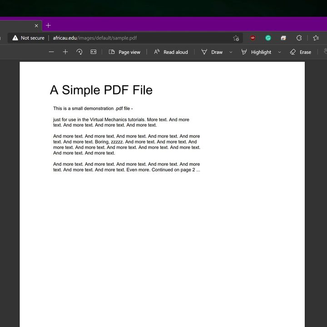Viewport: 327px width, 327px height.
Task: Expand the Highlight color dropdown arrow
Action: coord(279,52)
